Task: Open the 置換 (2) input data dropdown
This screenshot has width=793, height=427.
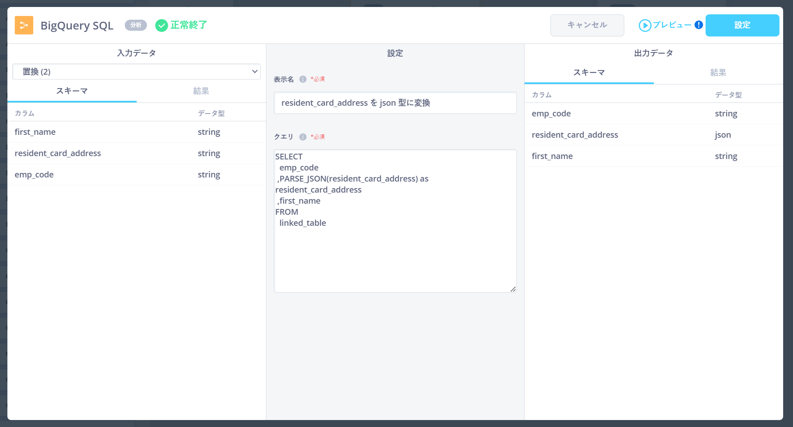Action: (136, 72)
